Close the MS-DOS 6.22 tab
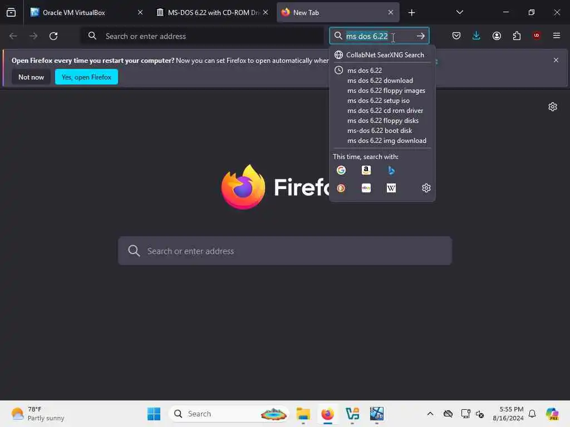 click(266, 12)
